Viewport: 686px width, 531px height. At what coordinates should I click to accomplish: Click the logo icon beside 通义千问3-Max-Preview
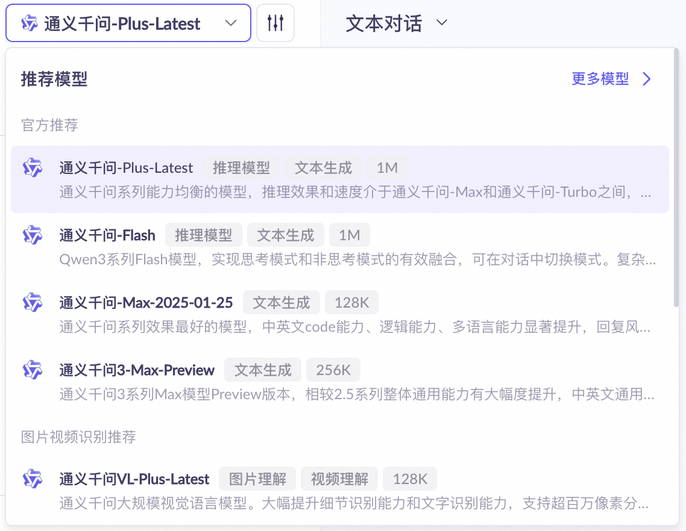(x=33, y=370)
